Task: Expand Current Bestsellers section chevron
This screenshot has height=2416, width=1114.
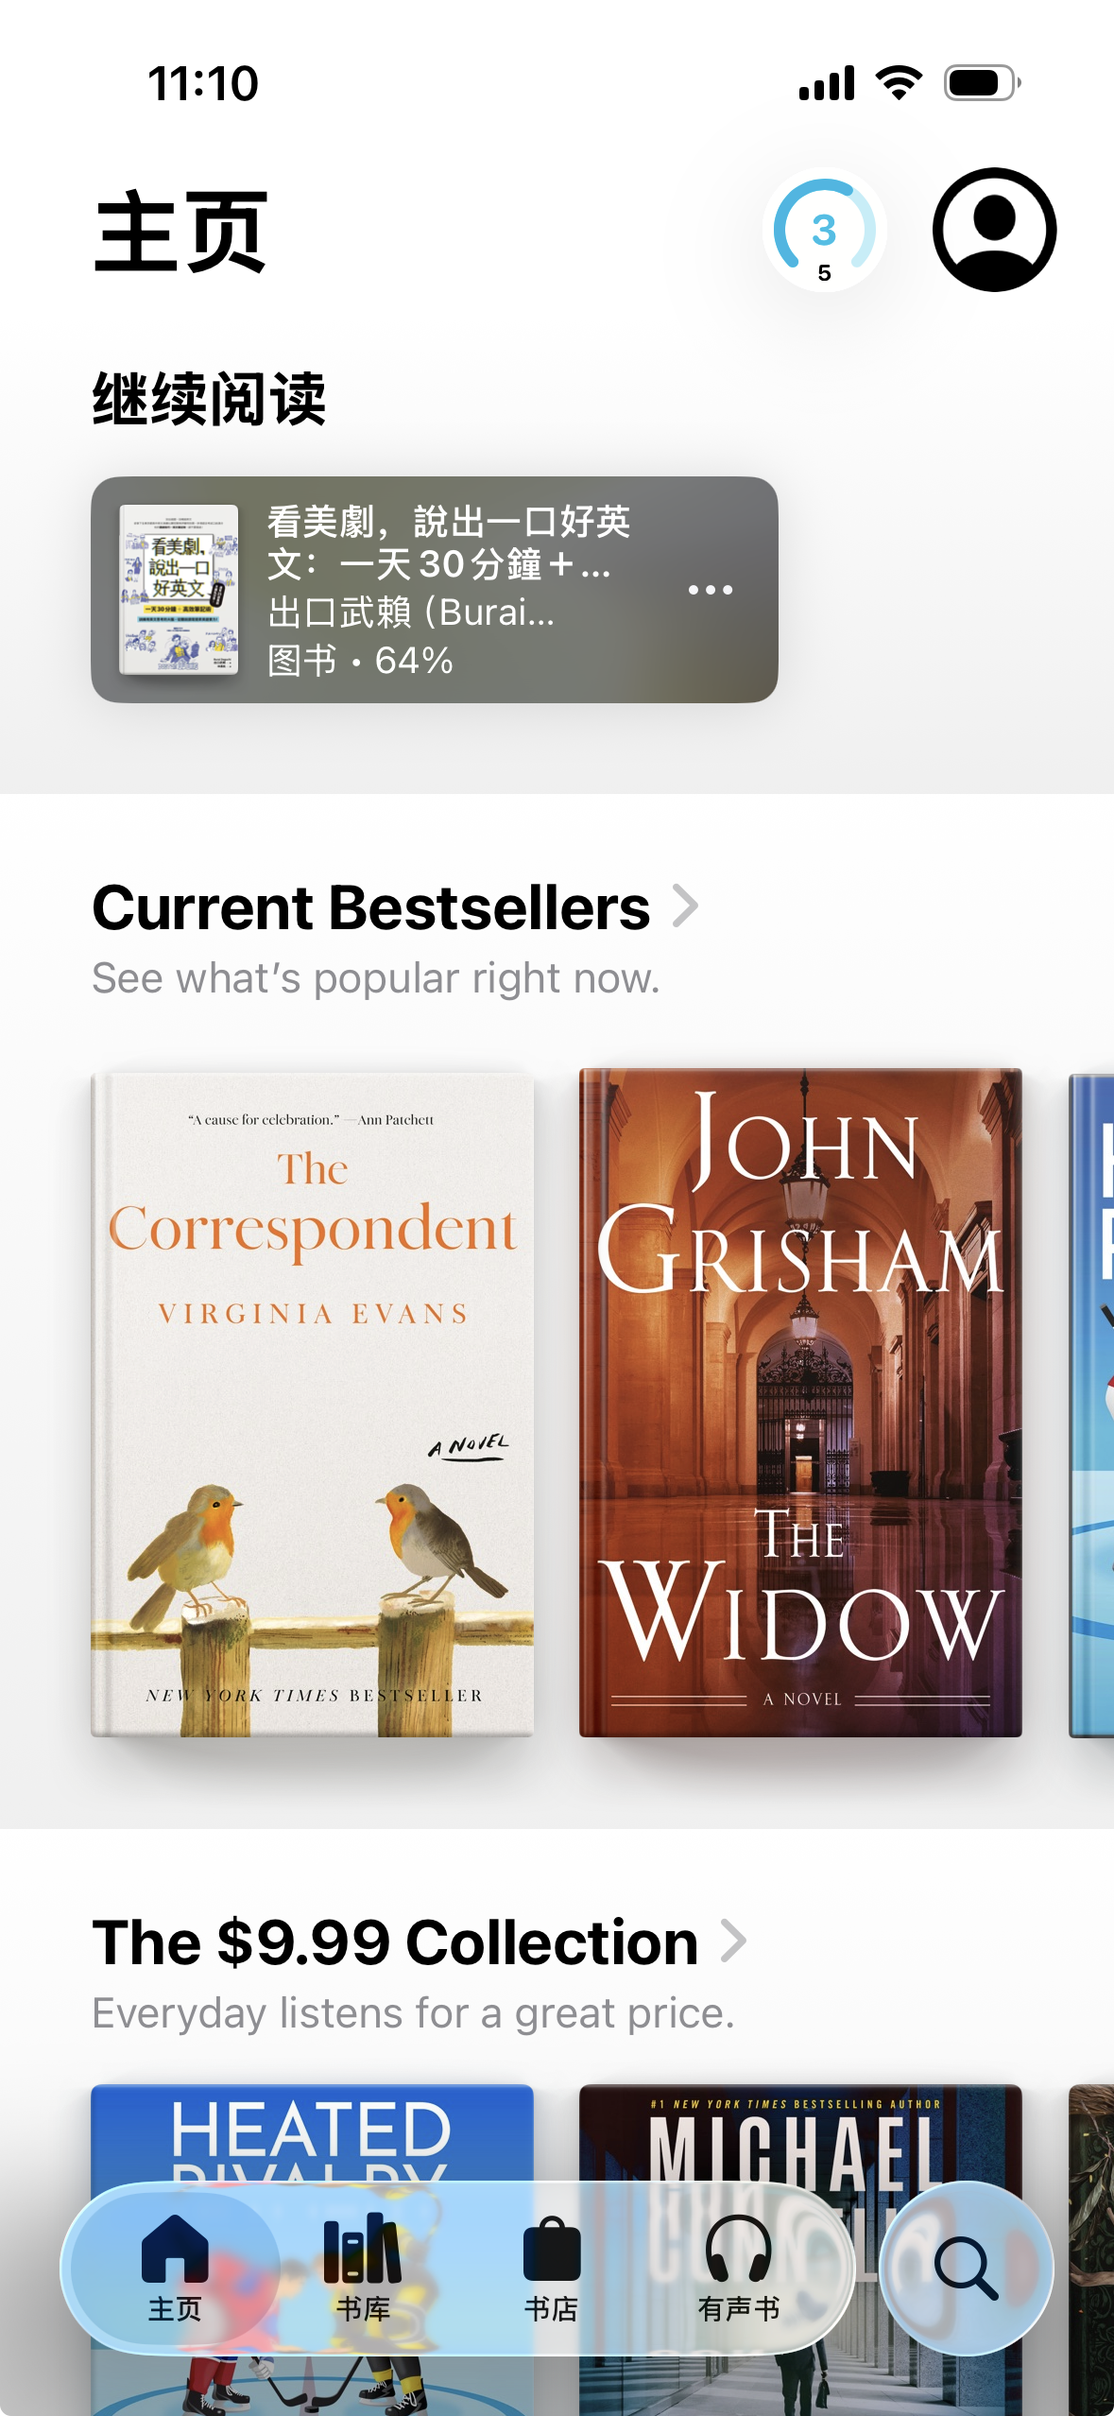Action: [685, 906]
